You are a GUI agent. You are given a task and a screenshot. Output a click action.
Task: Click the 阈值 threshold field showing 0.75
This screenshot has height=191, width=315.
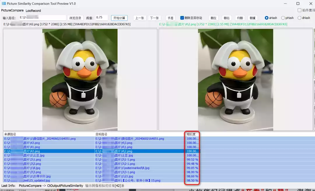click(101, 18)
